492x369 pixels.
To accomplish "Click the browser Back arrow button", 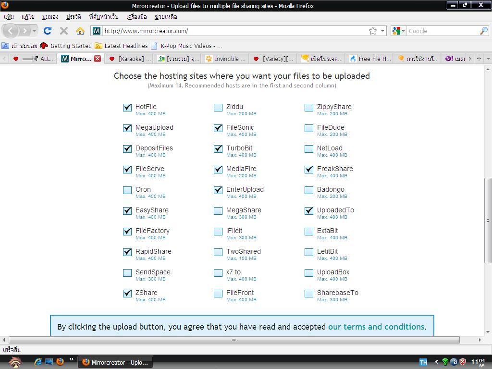I will (x=10, y=31).
